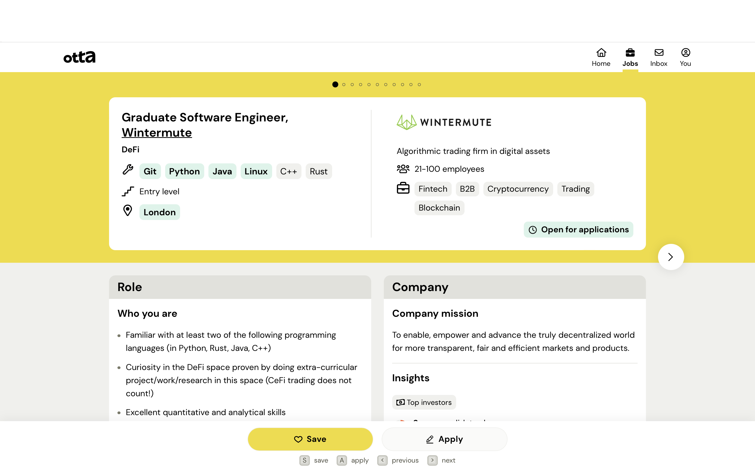
Task: Click the industry briefcase icon
Action: [403, 188]
